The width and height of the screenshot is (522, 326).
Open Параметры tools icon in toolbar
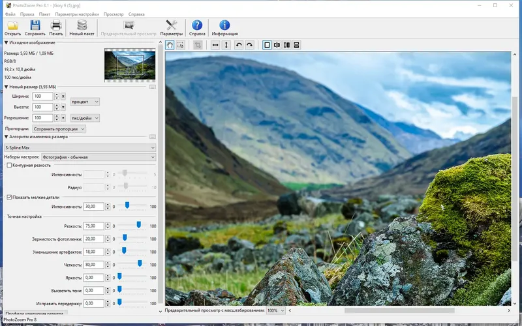click(x=172, y=26)
